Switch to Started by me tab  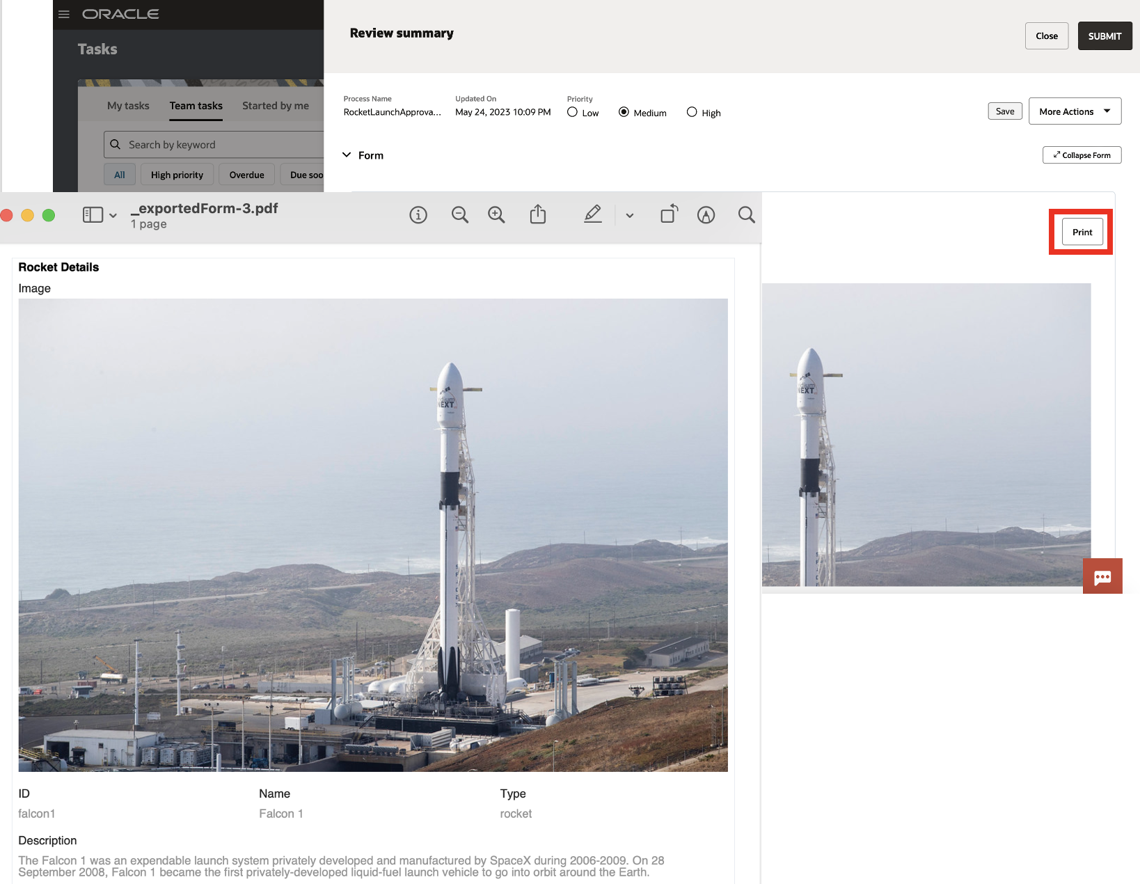276,106
